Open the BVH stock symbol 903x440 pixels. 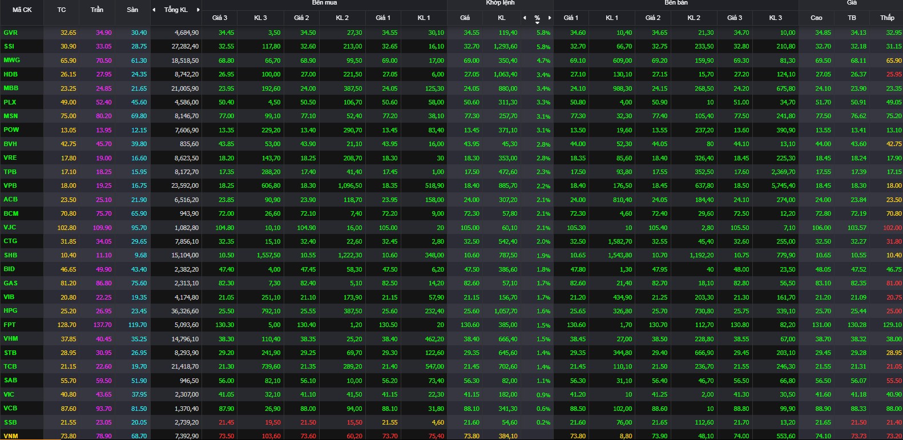pyautogui.click(x=10, y=144)
